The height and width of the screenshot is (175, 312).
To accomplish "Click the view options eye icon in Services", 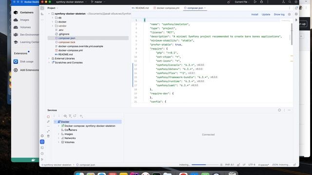I will [65, 116].
